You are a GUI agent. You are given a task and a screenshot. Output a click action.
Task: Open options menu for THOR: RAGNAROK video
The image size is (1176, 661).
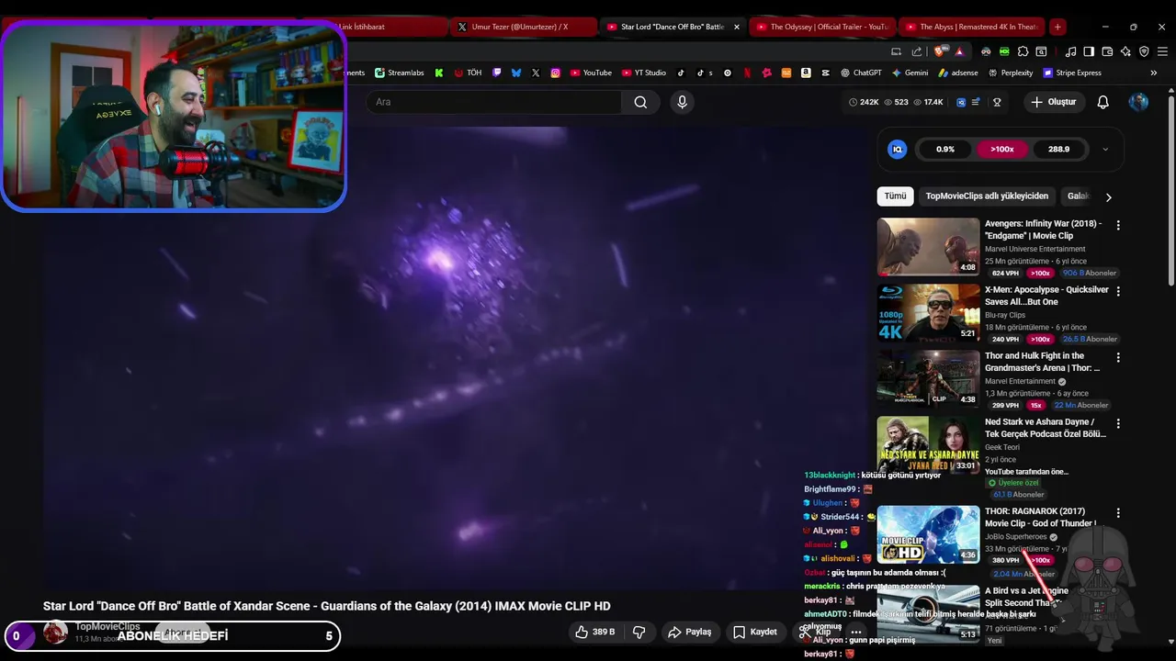click(1118, 512)
